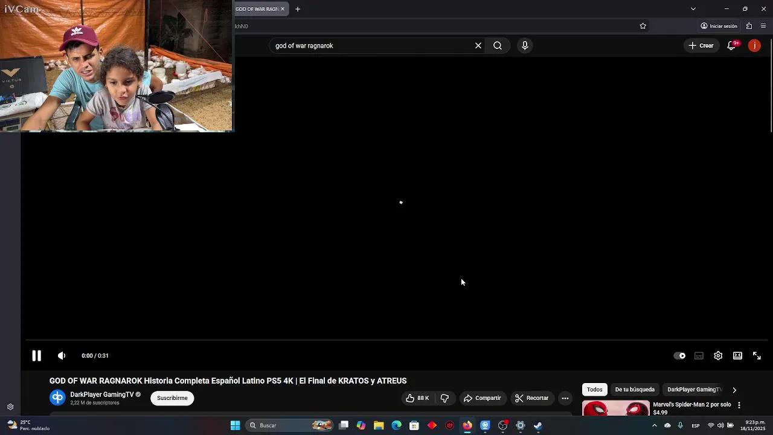Open Marvel's Spider-Man 2 thumbnail
This screenshot has width=773, height=435.
tap(616, 408)
